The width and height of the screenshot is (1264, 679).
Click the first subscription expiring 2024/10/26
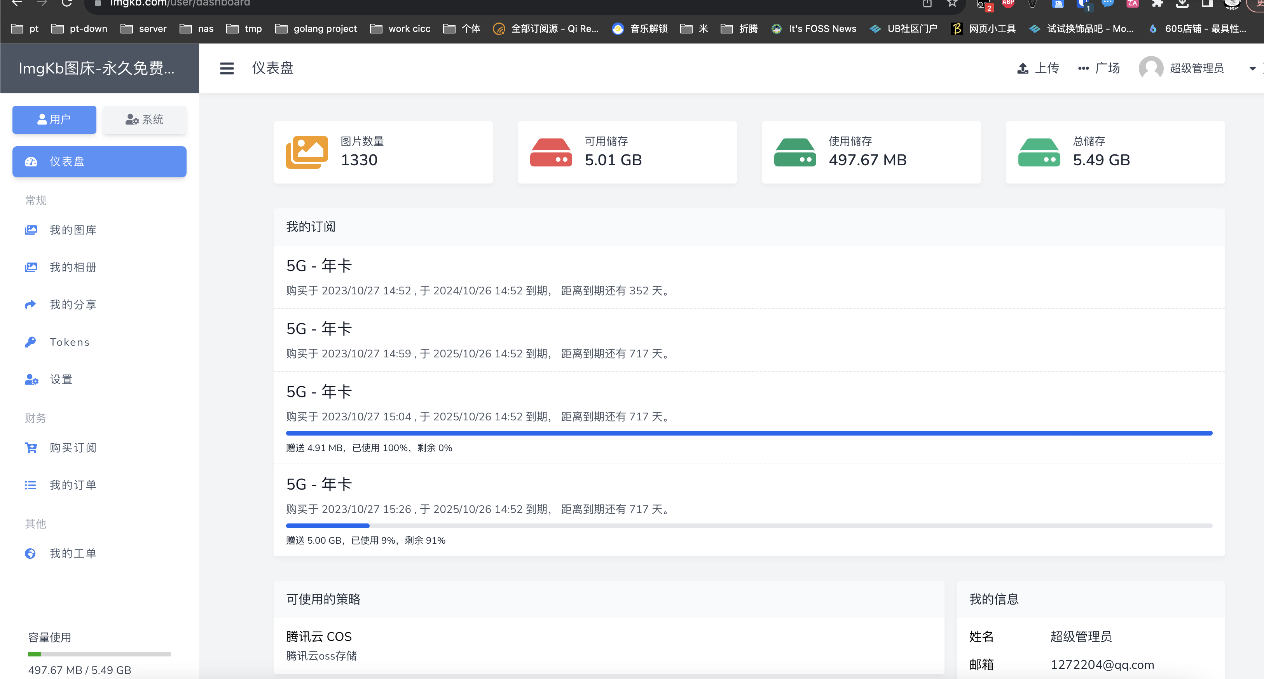tap(749, 277)
